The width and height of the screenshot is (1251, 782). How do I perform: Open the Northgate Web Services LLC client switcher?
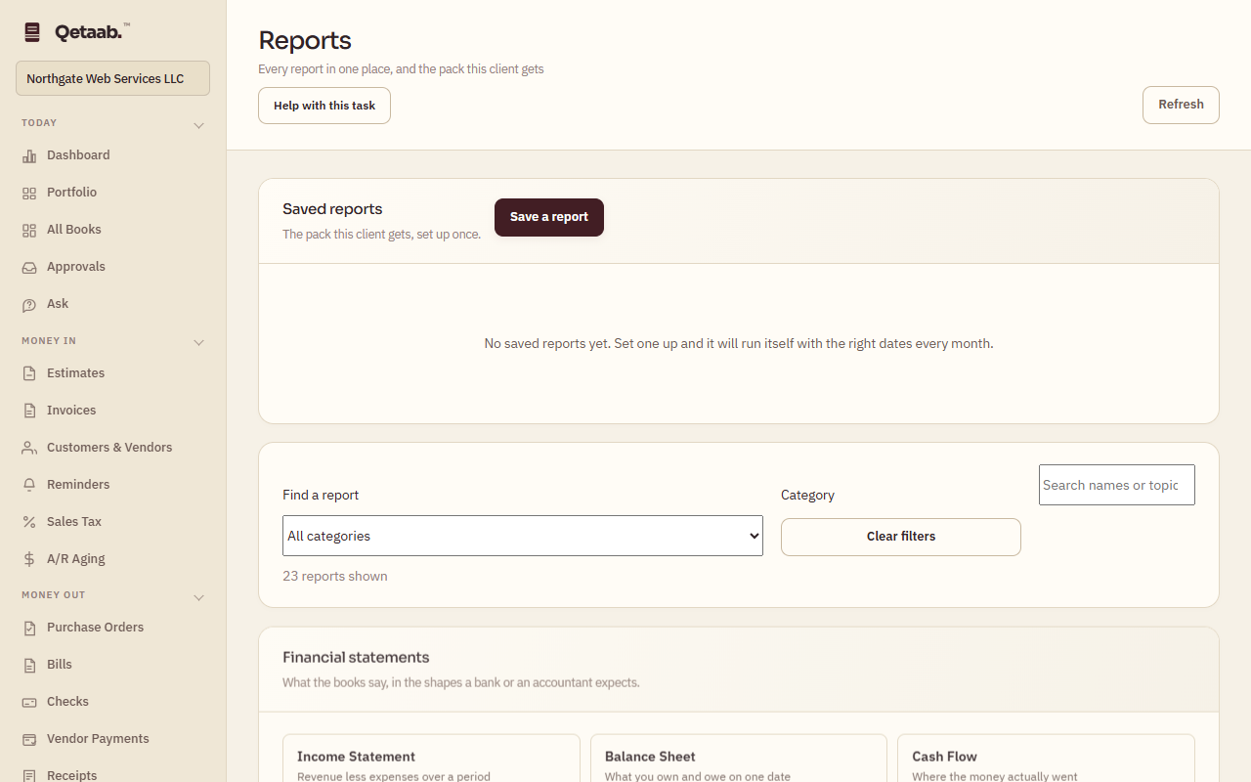pos(113,78)
